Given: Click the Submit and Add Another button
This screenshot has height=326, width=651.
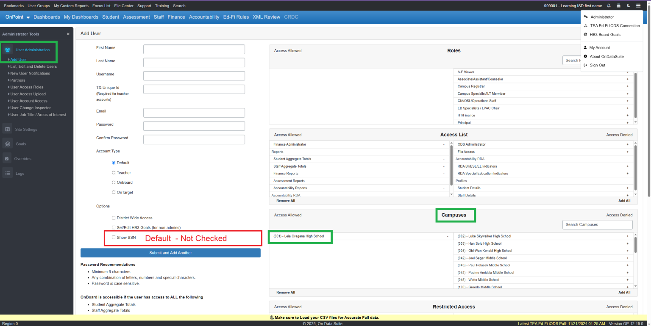Looking at the screenshot, I should coord(171,253).
